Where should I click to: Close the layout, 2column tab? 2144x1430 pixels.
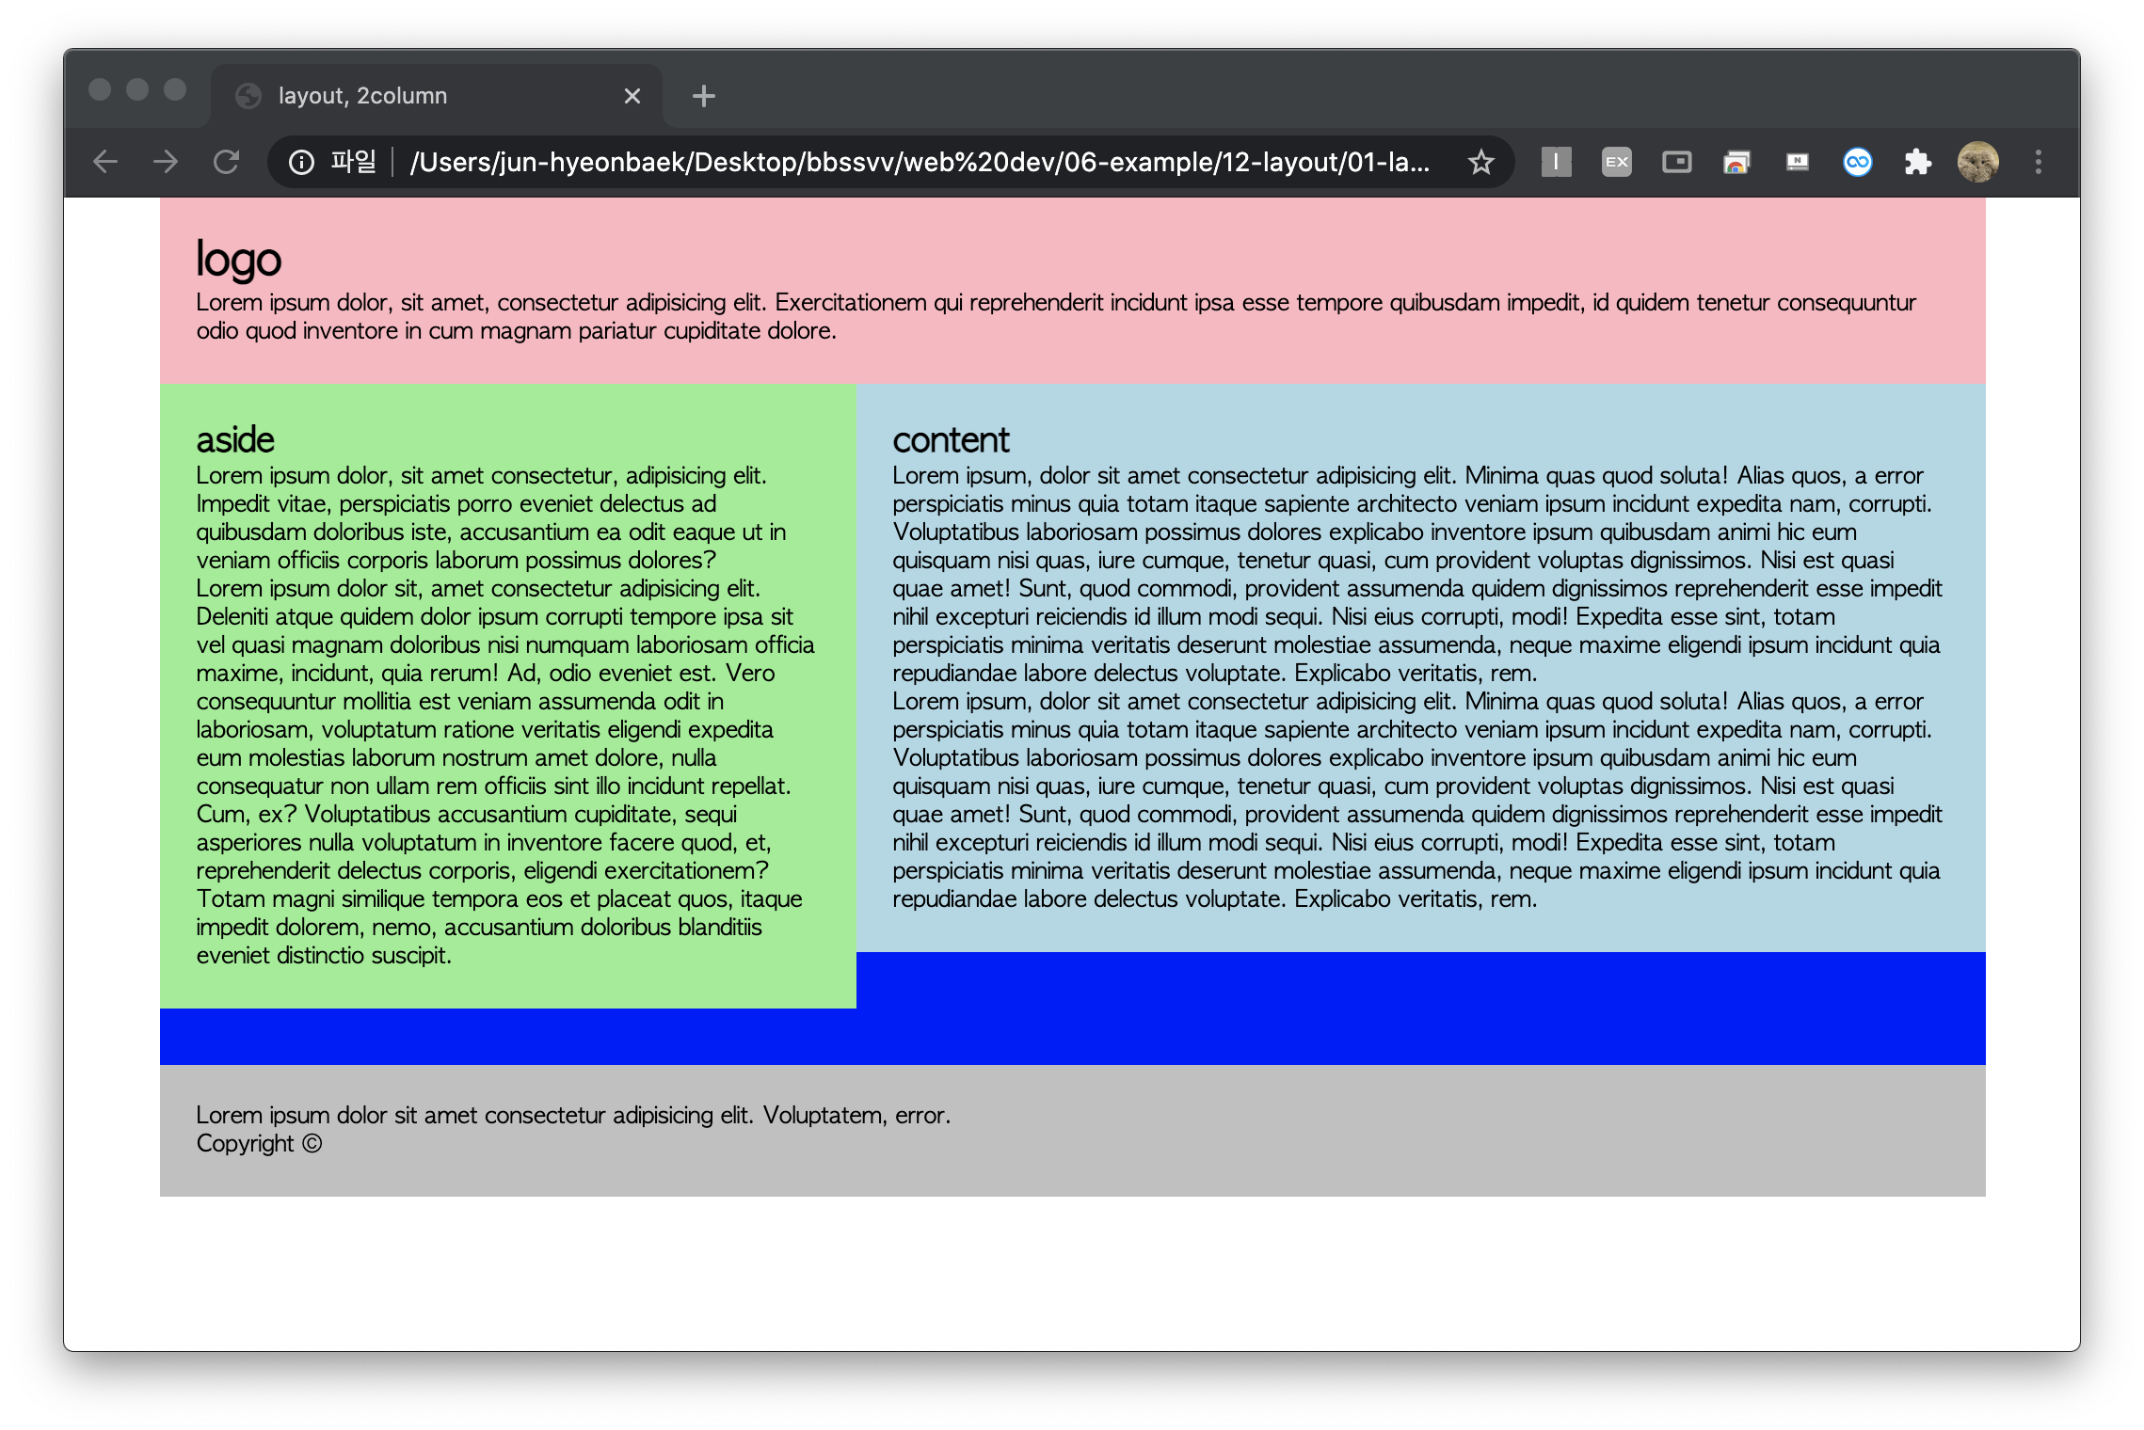point(632,96)
